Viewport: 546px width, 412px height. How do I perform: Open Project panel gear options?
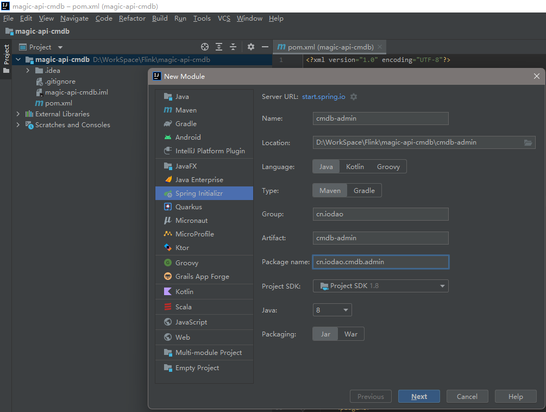click(x=251, y=47)
